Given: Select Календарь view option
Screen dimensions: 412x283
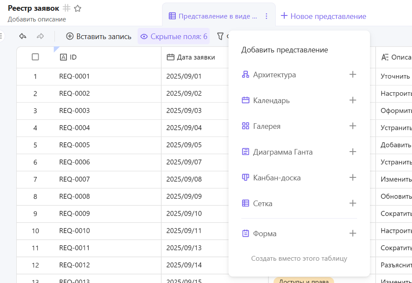Looking at the screenshot, I should pos(299,100).
